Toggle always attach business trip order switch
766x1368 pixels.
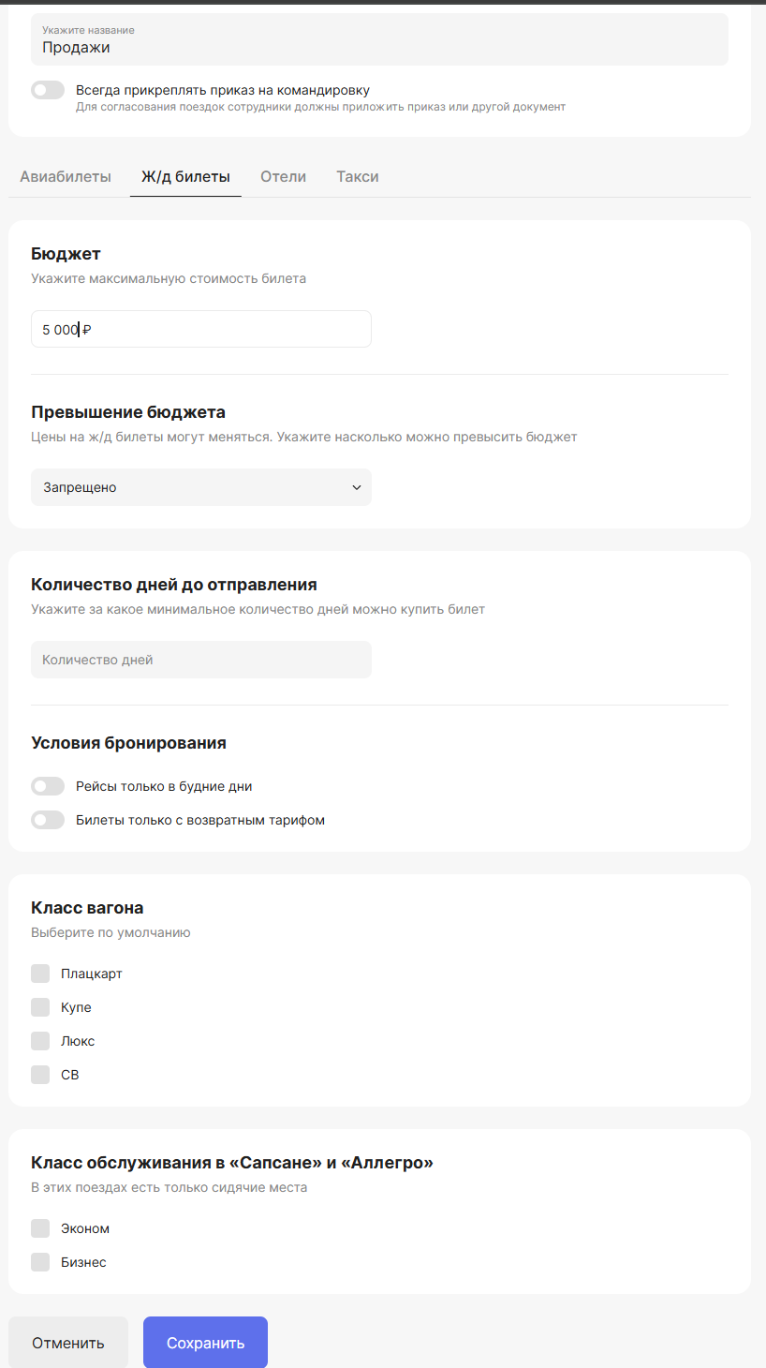pyautogui.click(x=48, y=90)
